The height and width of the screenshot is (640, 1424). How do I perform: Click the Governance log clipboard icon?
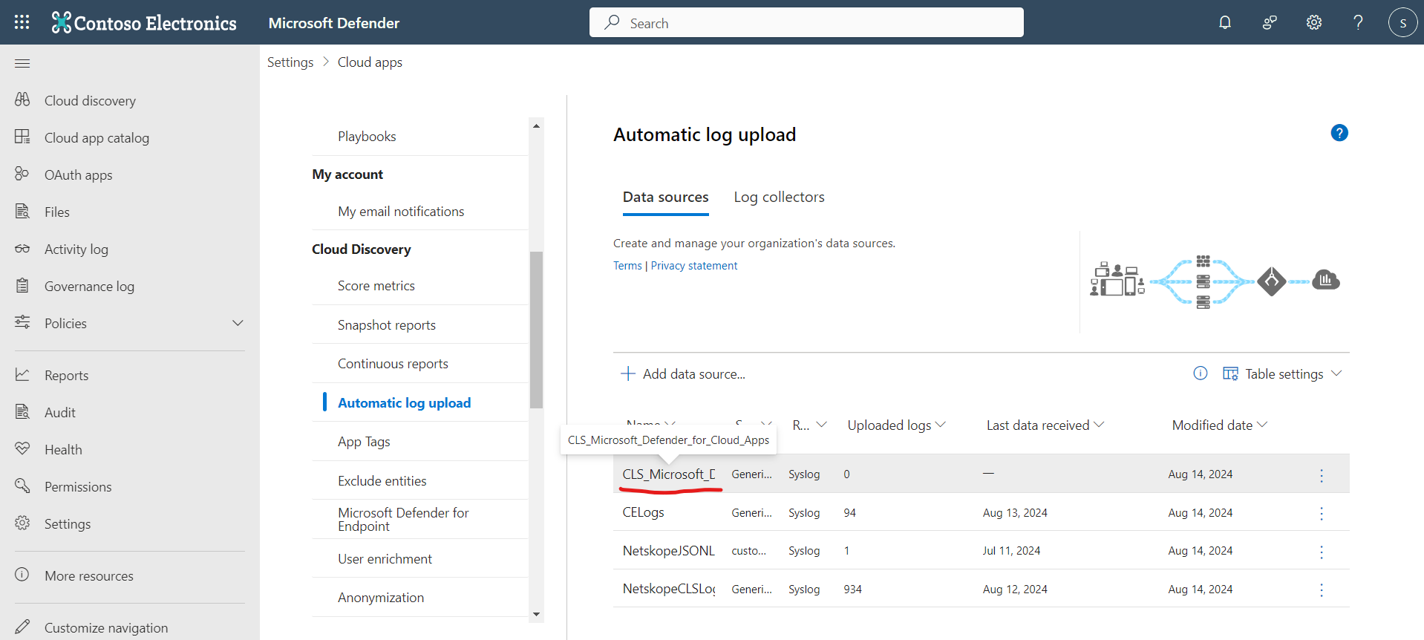click(x=22, y=285)
